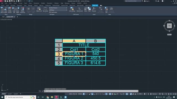Click Delete Row(s) button
The width and height of the screenshot is (177, 99).
[10, 10]
